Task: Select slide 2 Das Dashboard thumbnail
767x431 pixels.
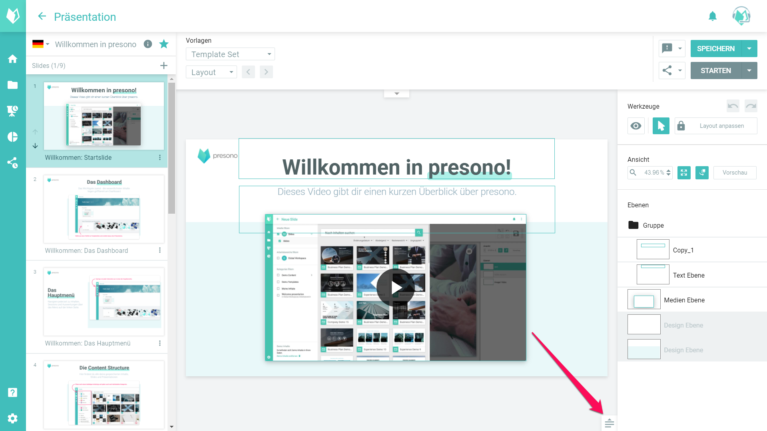Action: (104, 209)
